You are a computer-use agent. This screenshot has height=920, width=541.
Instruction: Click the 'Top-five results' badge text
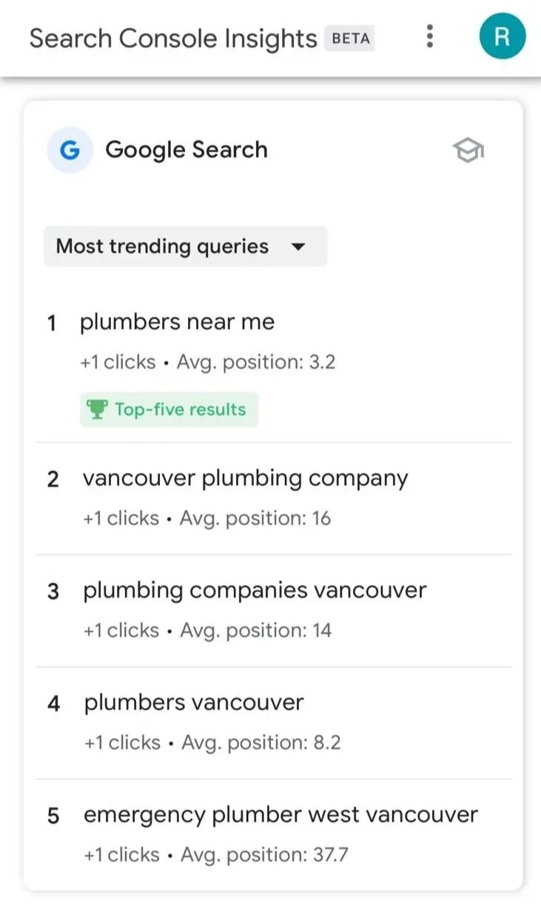click(180, 410)
